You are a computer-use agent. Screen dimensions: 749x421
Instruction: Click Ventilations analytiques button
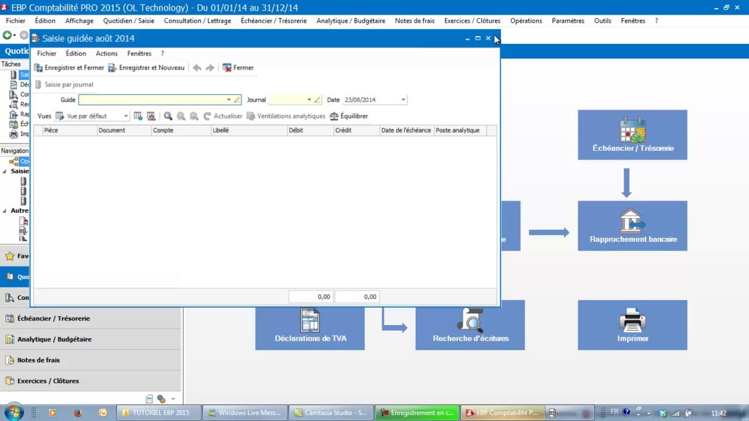[x=286, y=116]
